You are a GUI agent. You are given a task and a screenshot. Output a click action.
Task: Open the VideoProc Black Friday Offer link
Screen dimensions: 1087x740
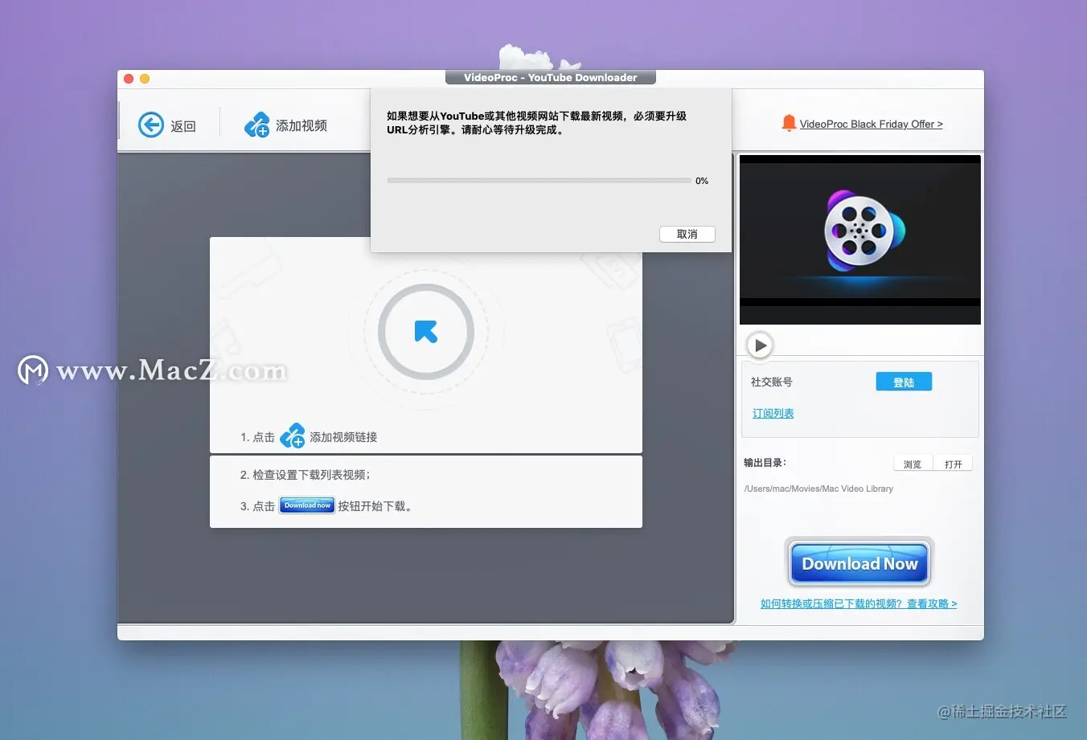(871, 125)
